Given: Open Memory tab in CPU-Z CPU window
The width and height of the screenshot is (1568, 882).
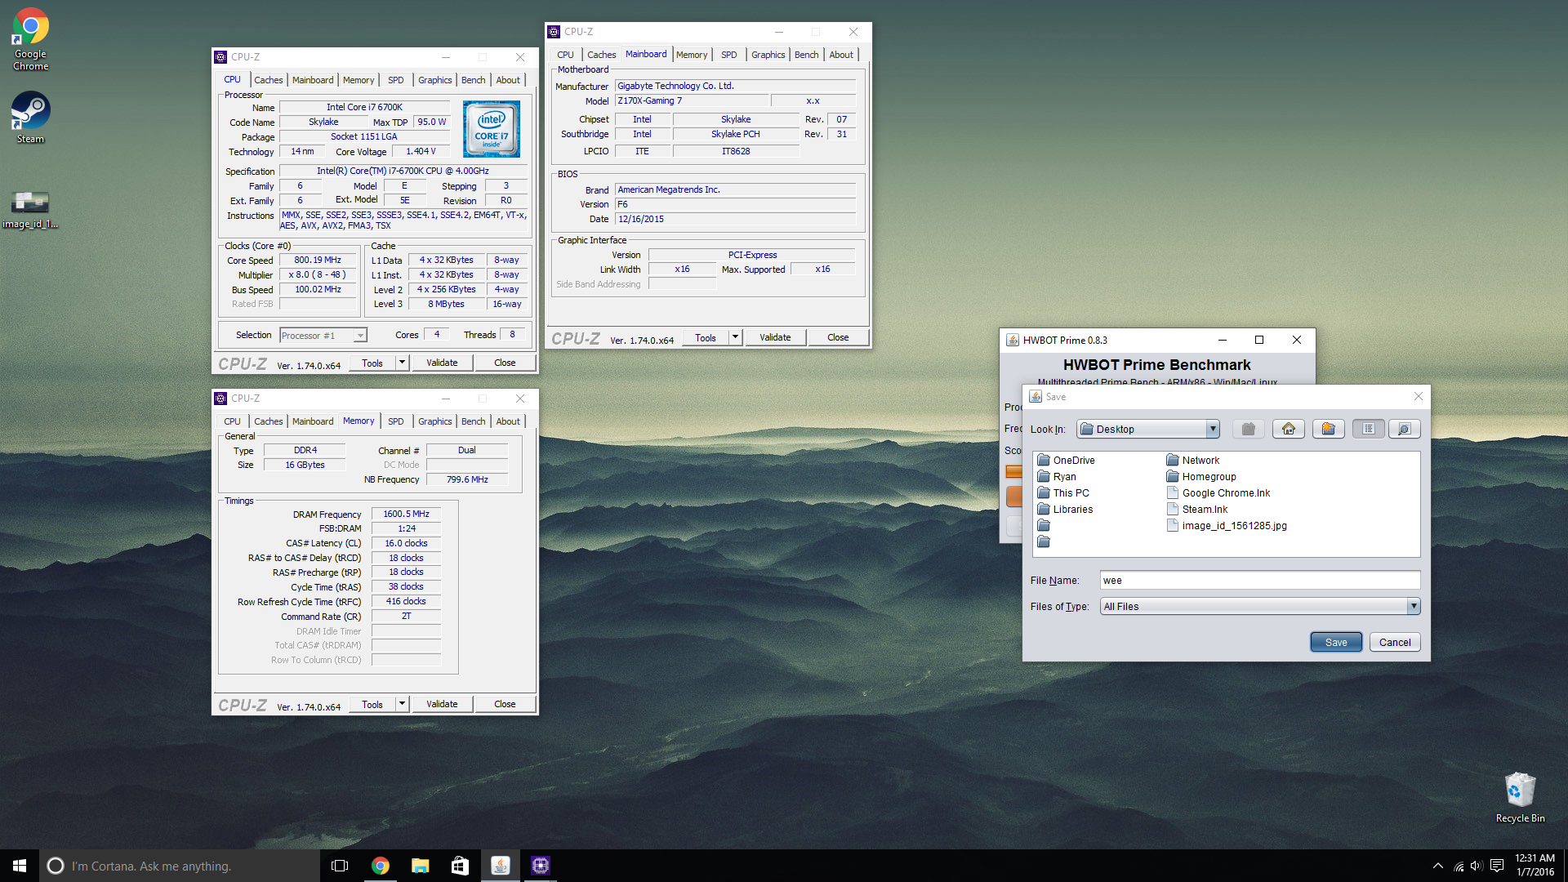Looking at the screenshot, I should [358, 80].
